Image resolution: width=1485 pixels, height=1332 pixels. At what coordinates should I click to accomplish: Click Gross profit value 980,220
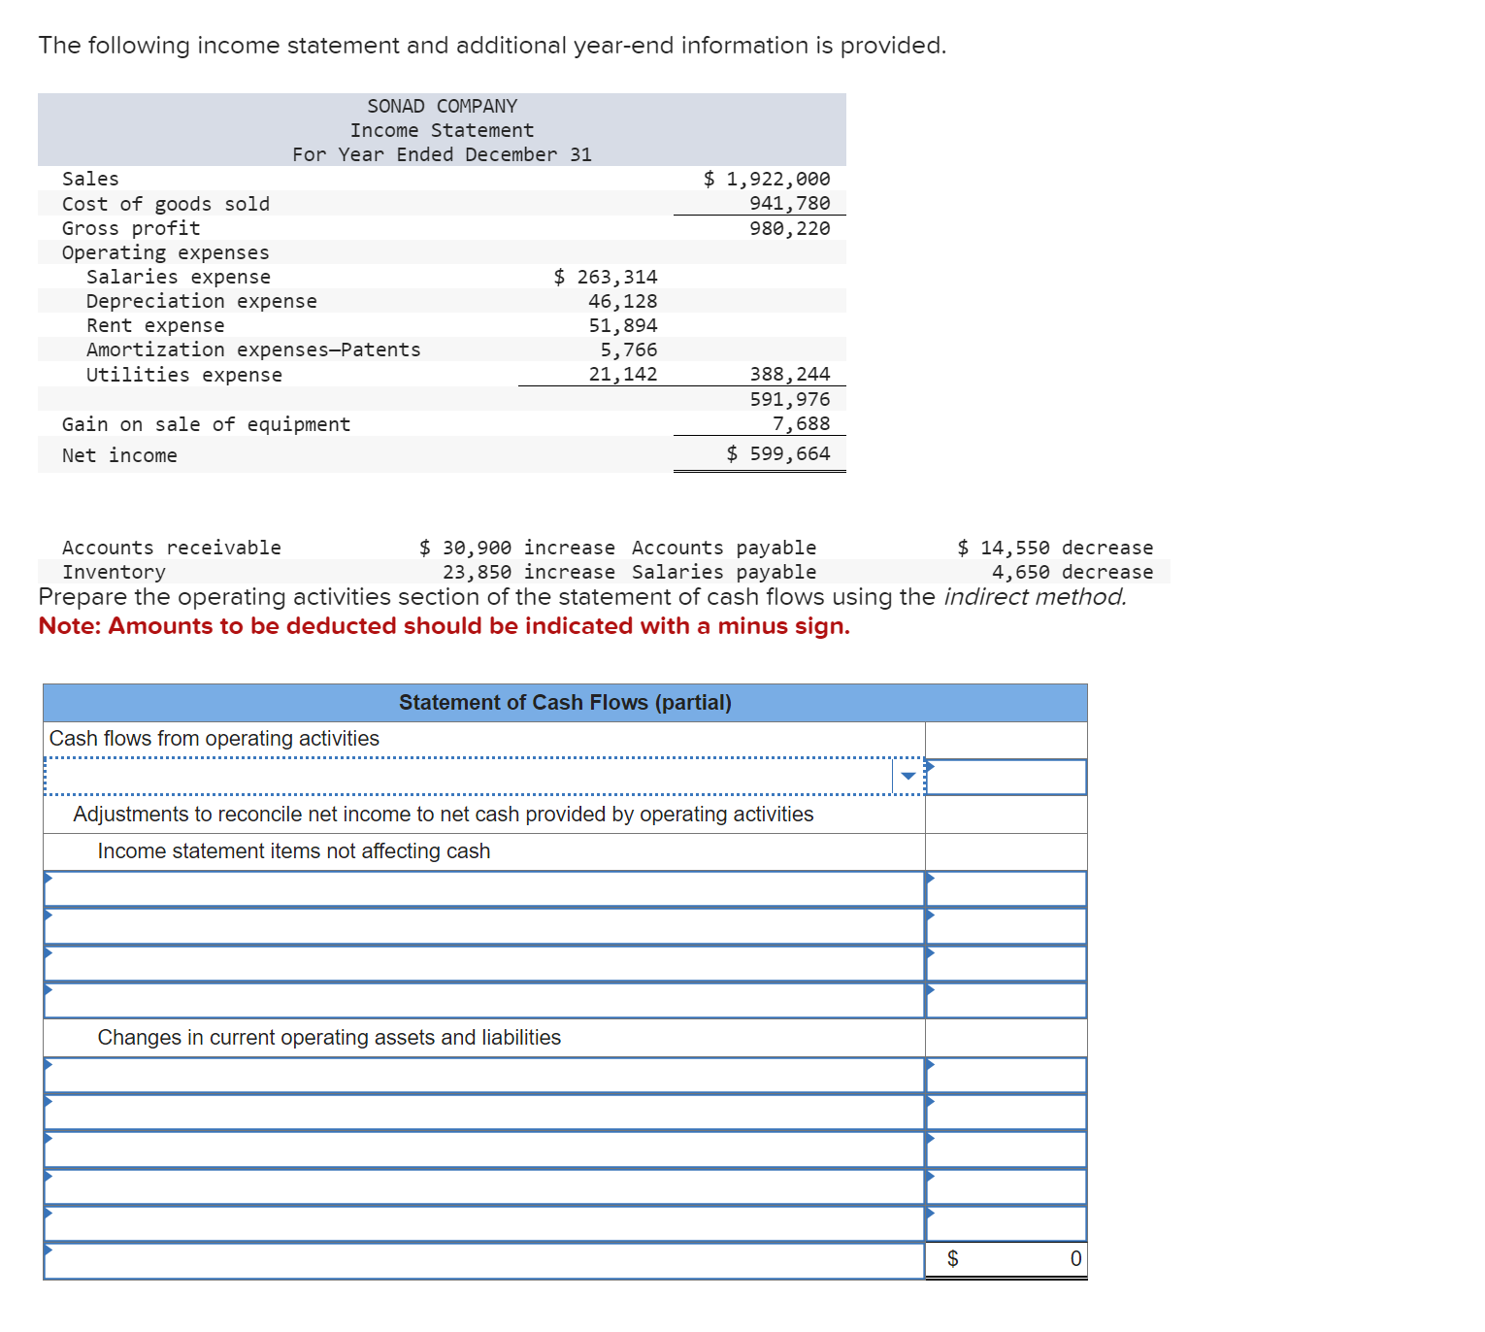coord(789,228)
